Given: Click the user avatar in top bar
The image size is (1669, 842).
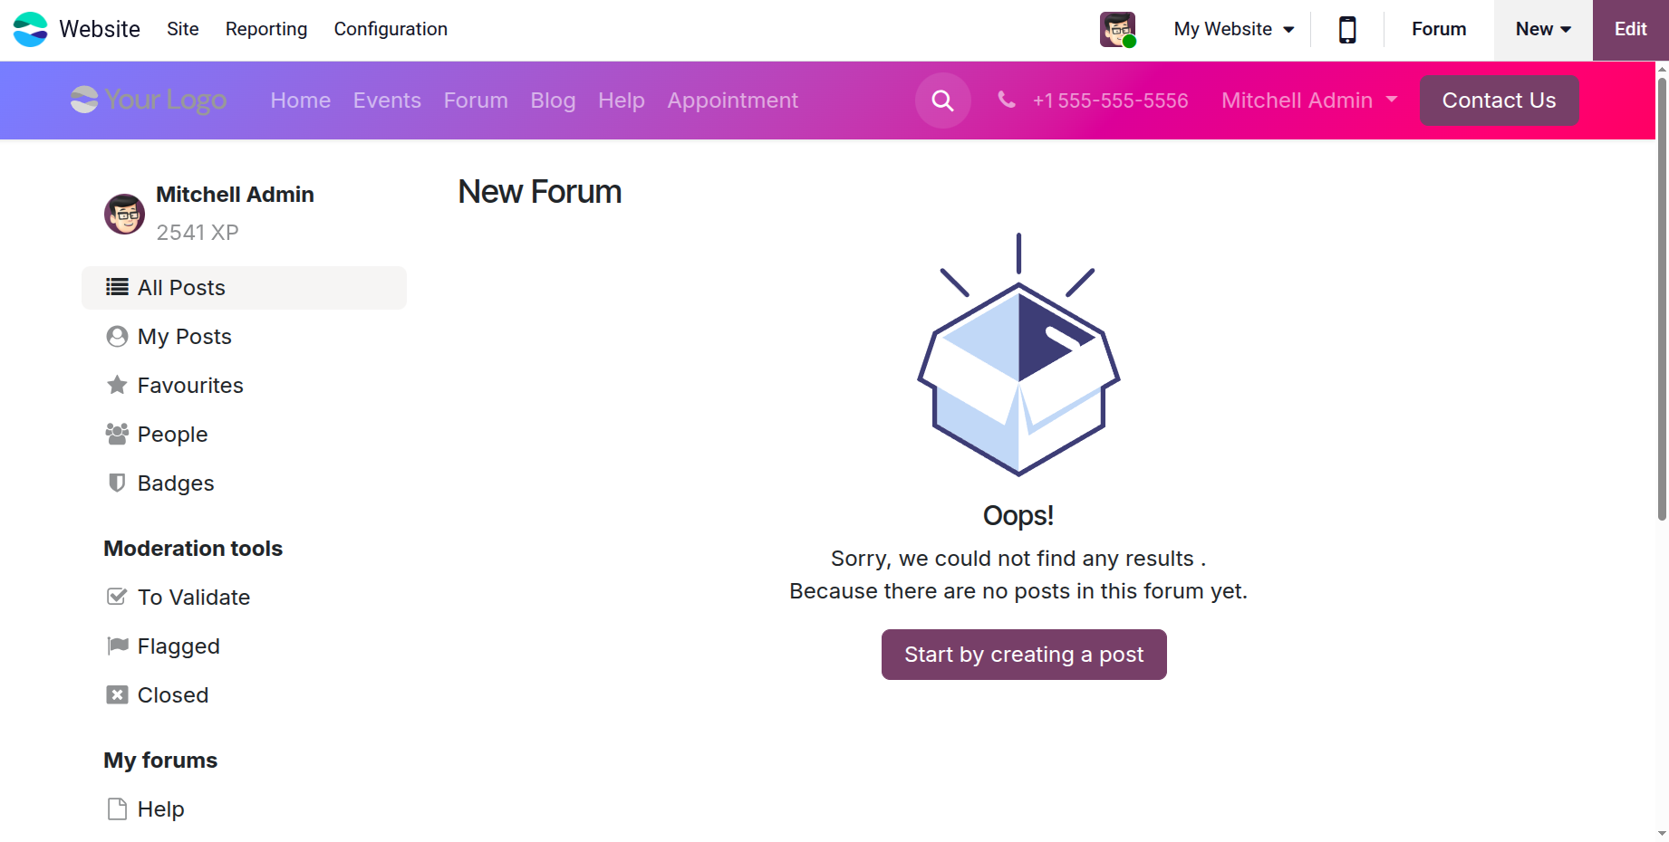Looking at the screenshot, I should click(1117, 30).
